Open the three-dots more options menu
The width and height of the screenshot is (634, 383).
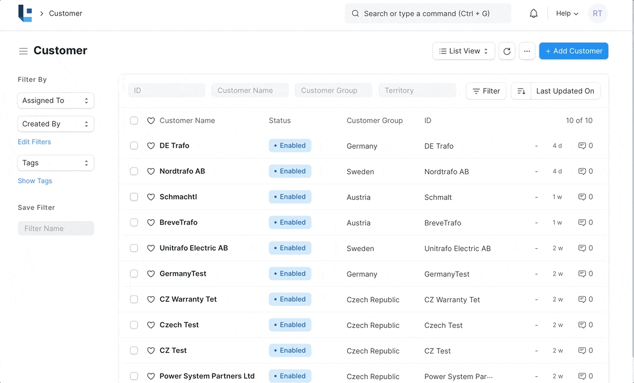point(526,51)
